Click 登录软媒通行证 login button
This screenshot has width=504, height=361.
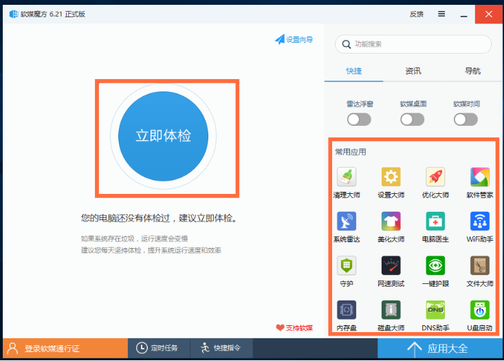point(65,348)
